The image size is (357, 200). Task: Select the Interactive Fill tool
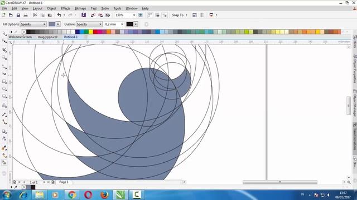click(x=4, y=155)
